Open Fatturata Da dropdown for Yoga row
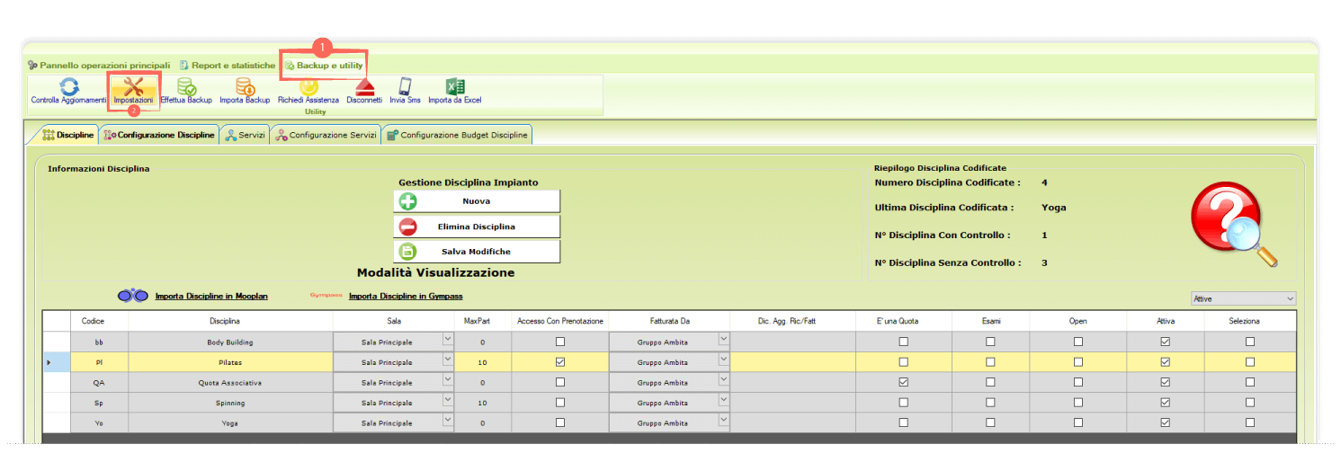Screen dimensions: 1341x462 723,420
